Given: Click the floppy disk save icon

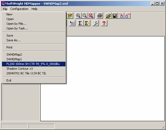Looking at the screenshot, I should tap(115, 16).
